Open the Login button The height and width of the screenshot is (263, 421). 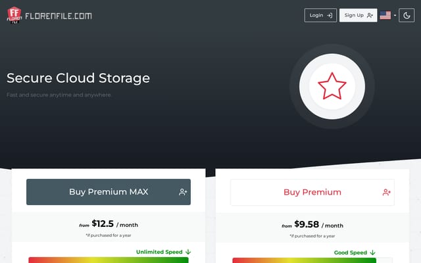(x=320, y=15)
